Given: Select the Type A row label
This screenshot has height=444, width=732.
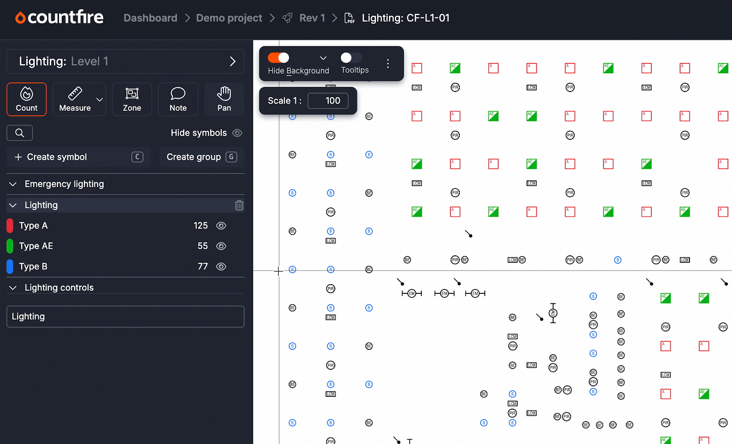Looking at the screenshot, I should tap(33, 226).
